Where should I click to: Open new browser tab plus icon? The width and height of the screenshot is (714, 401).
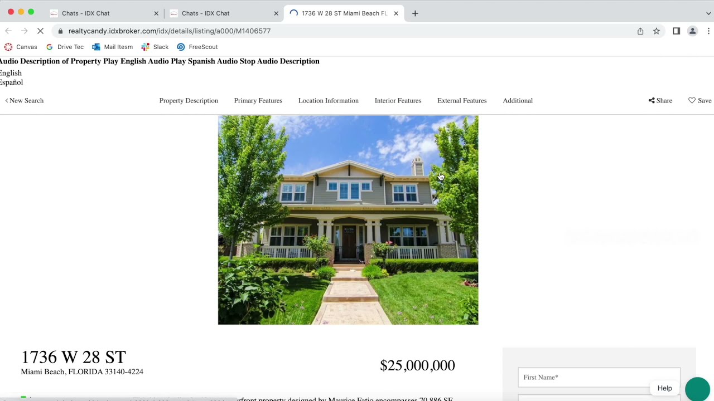click(415, 13)
